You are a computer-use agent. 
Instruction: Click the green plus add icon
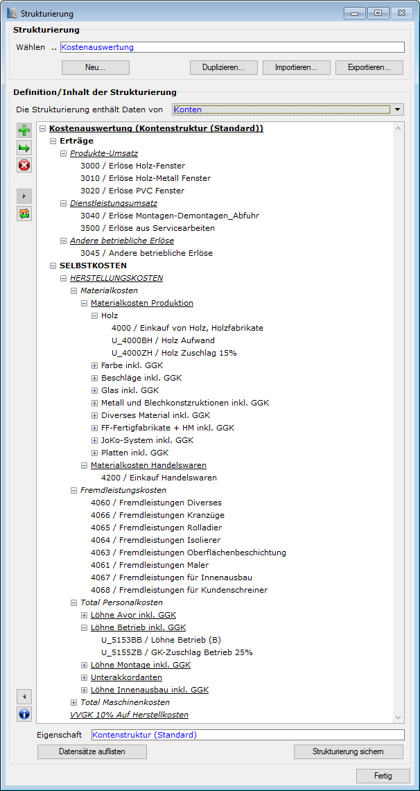[25, 130]
